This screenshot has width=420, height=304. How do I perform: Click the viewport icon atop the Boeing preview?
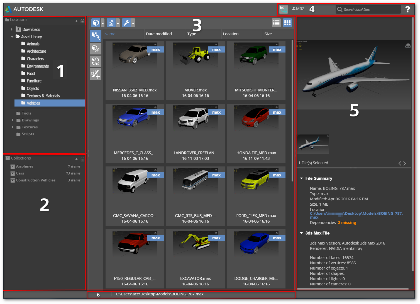tap(408, 46)
